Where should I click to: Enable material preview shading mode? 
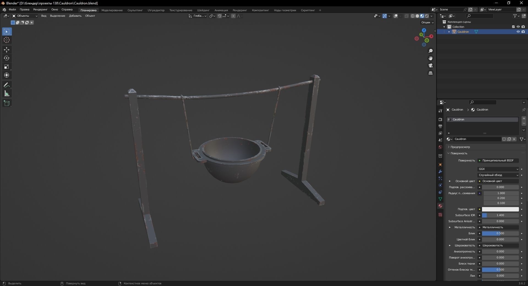click(422, 16)
